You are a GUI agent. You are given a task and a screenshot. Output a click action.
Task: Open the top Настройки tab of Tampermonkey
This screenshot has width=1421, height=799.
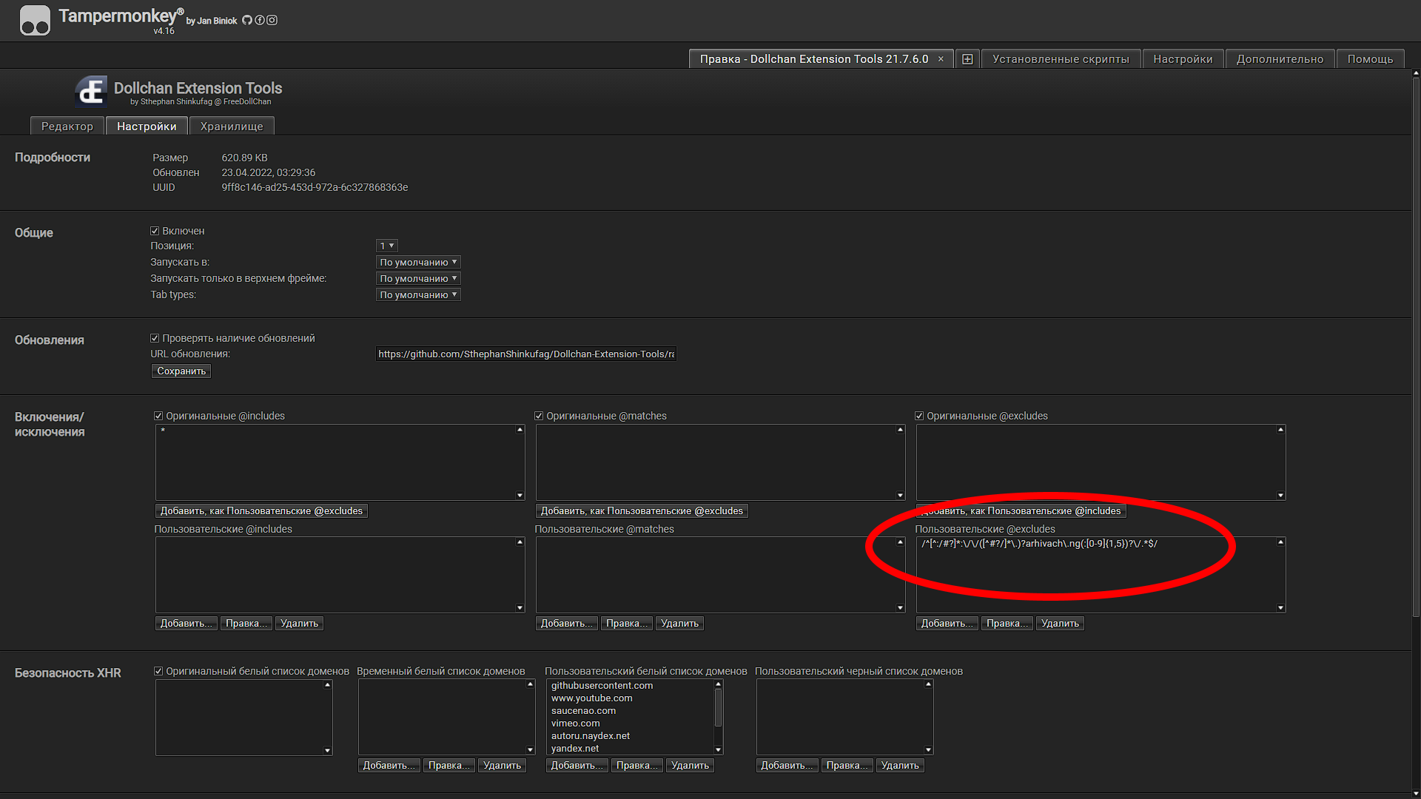click(1183, 59)
